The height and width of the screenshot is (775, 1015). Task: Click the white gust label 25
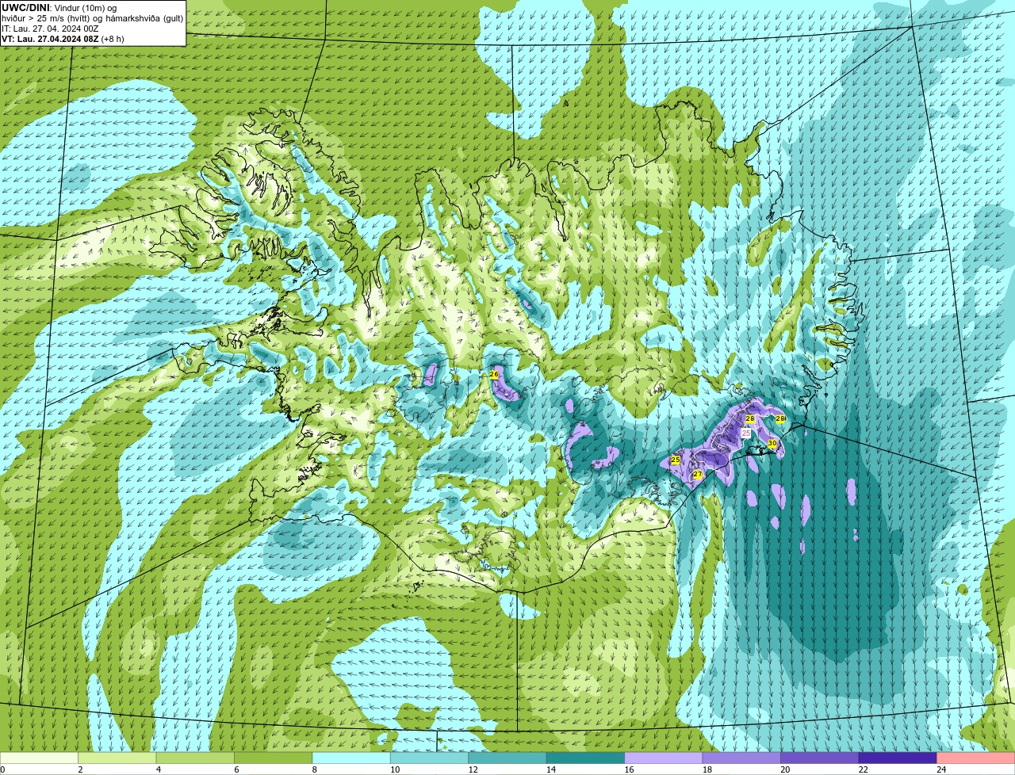(x=746, y=433)
